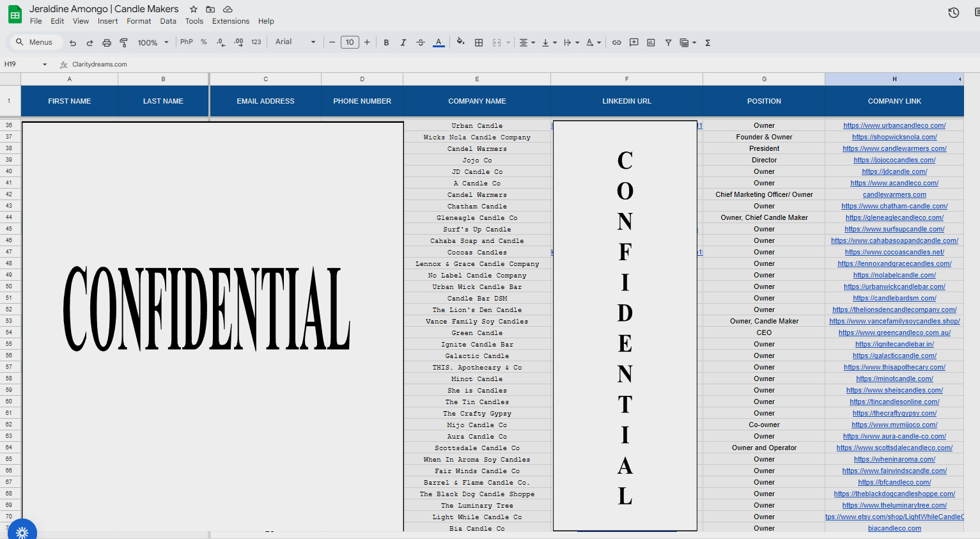Open the fill color picker
This screenshot has width=980, height=539.
click(460, 43)
